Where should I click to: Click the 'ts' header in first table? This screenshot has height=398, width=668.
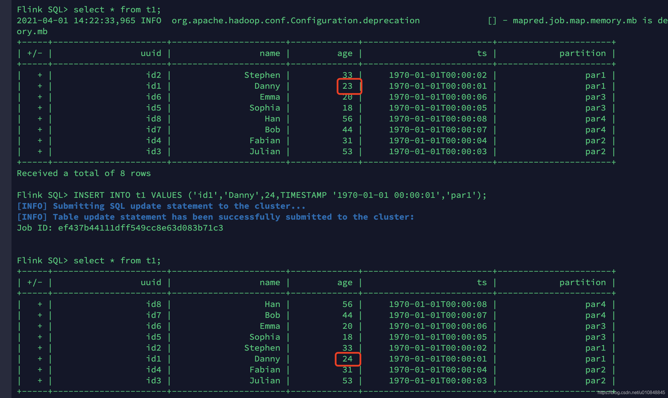click(x=482, y=53)
